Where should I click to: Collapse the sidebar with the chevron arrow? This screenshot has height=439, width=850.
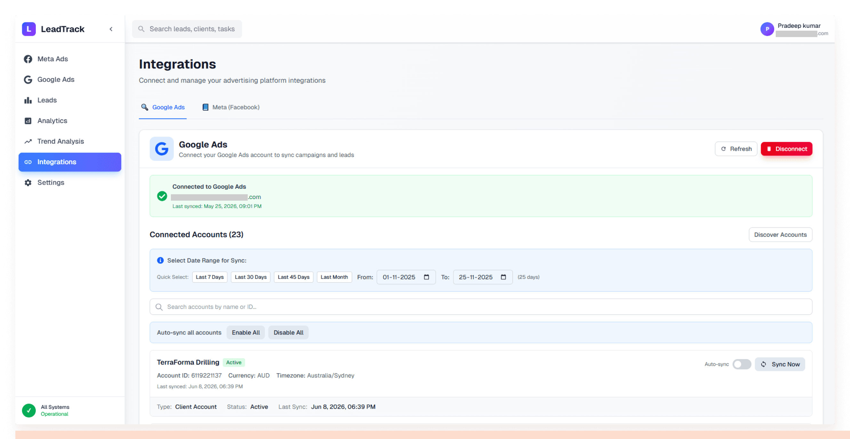click(x=111, y=29)
